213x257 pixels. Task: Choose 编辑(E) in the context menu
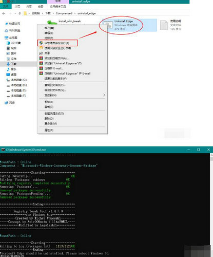72,33
